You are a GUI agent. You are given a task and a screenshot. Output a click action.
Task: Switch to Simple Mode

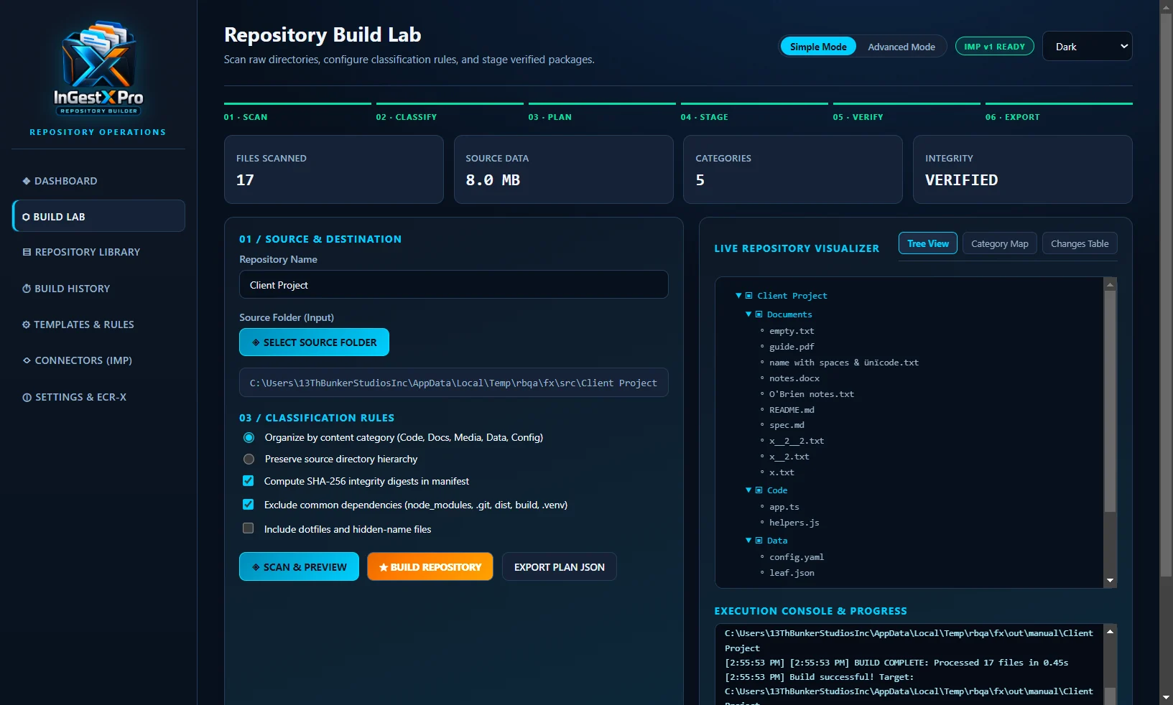818,47
